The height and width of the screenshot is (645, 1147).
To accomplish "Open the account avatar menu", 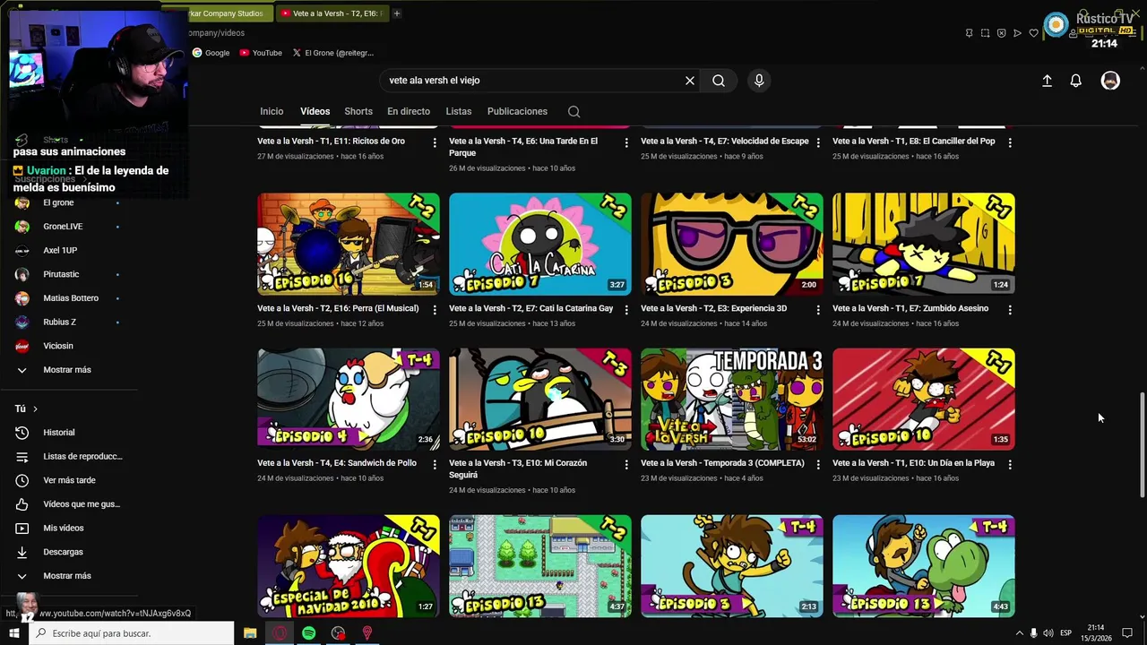I will pyautogui.click(x=1110, y=81).
